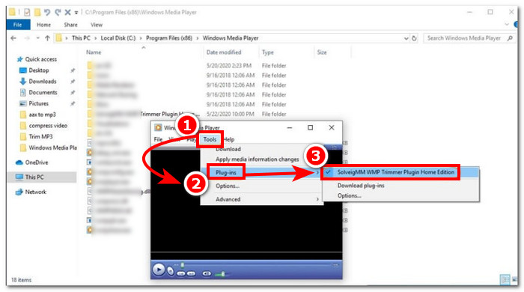524x292 pixels.
Task: Open the Help menu in Media Player
Action: tap(229, 139)
